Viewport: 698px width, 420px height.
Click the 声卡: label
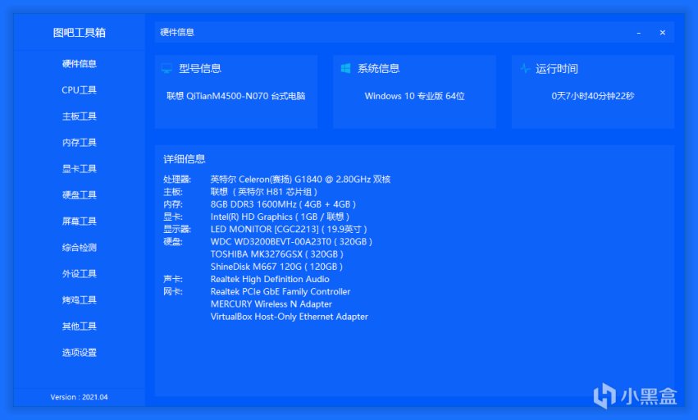[x=173, y=279]
